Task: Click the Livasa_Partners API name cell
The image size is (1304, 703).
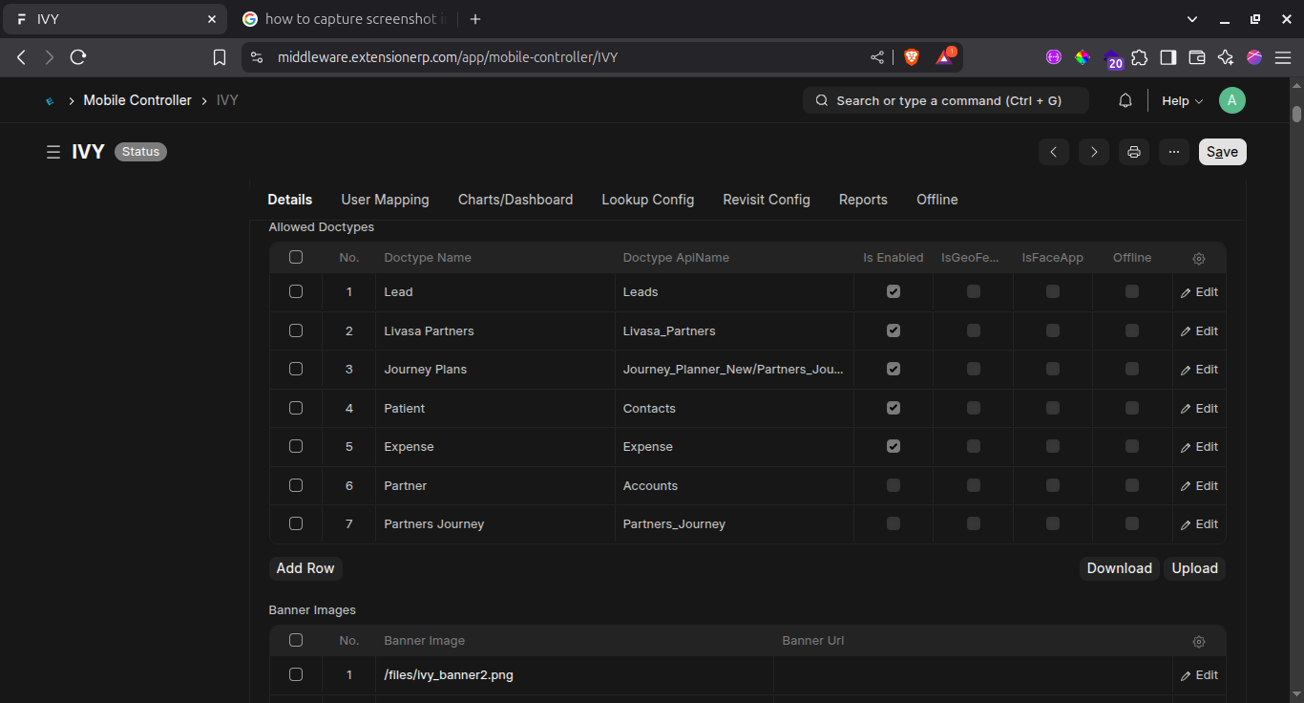Action: pyautogui.click(x=734, y=330)
